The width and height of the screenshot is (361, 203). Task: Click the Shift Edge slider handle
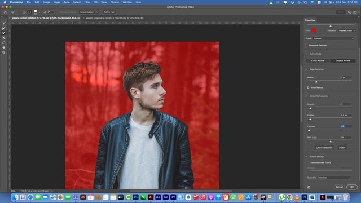pos(331,142)
